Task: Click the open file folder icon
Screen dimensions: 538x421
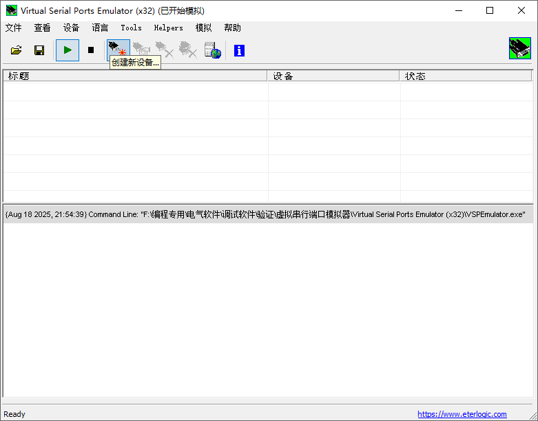Action: click(x=17, y=50)
